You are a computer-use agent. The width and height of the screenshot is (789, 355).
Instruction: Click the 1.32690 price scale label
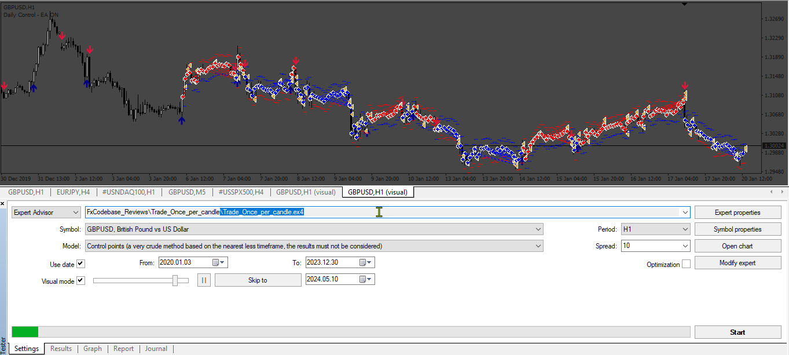coord(775,19)
